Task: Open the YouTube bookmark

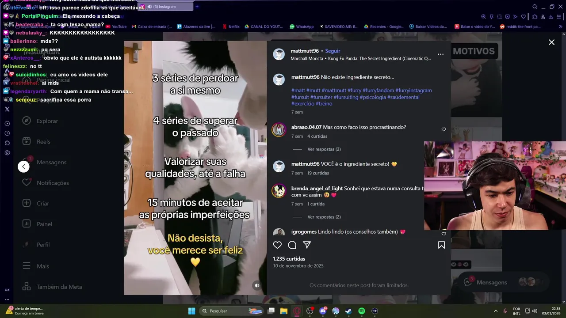Action: click(x=116, y=26)
